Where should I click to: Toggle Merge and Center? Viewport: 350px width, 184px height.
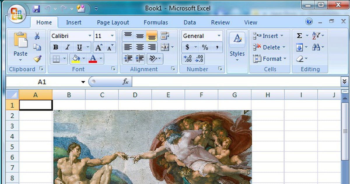pyautogui.click(x=164, y=47)
